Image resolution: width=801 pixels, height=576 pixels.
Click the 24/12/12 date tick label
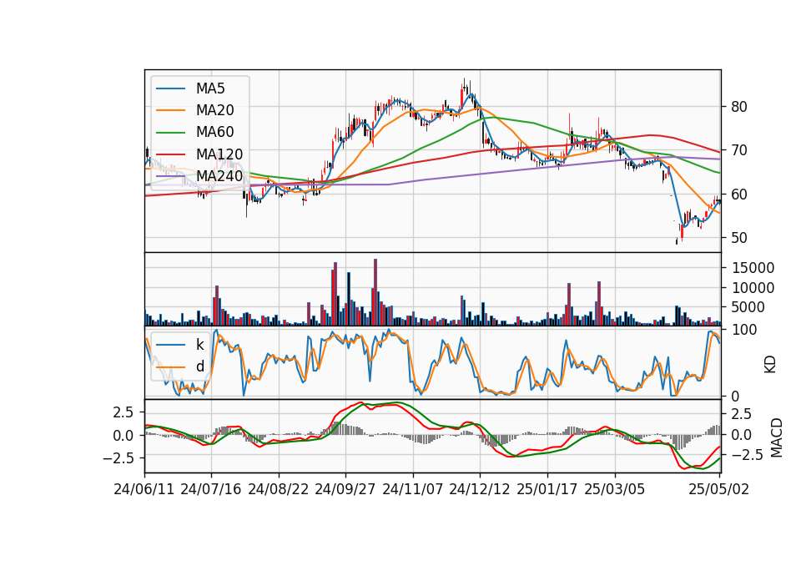[480, 489]
